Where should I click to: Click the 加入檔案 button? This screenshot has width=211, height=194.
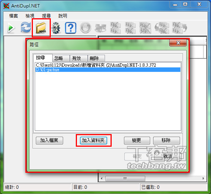pos(49,140)
